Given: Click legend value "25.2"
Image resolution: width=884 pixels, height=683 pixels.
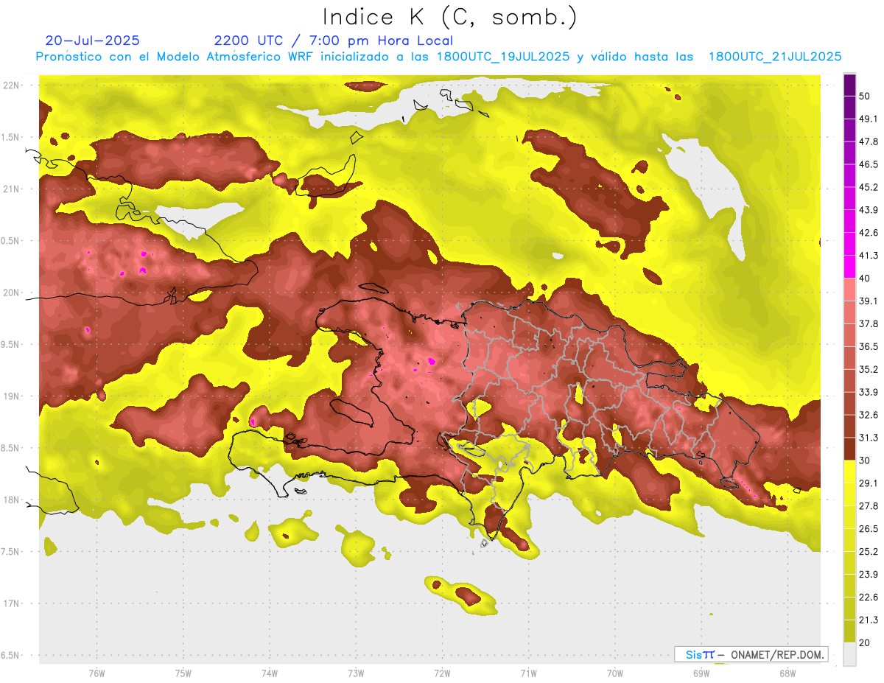Looking at the screenshot, I should (868, 552).
